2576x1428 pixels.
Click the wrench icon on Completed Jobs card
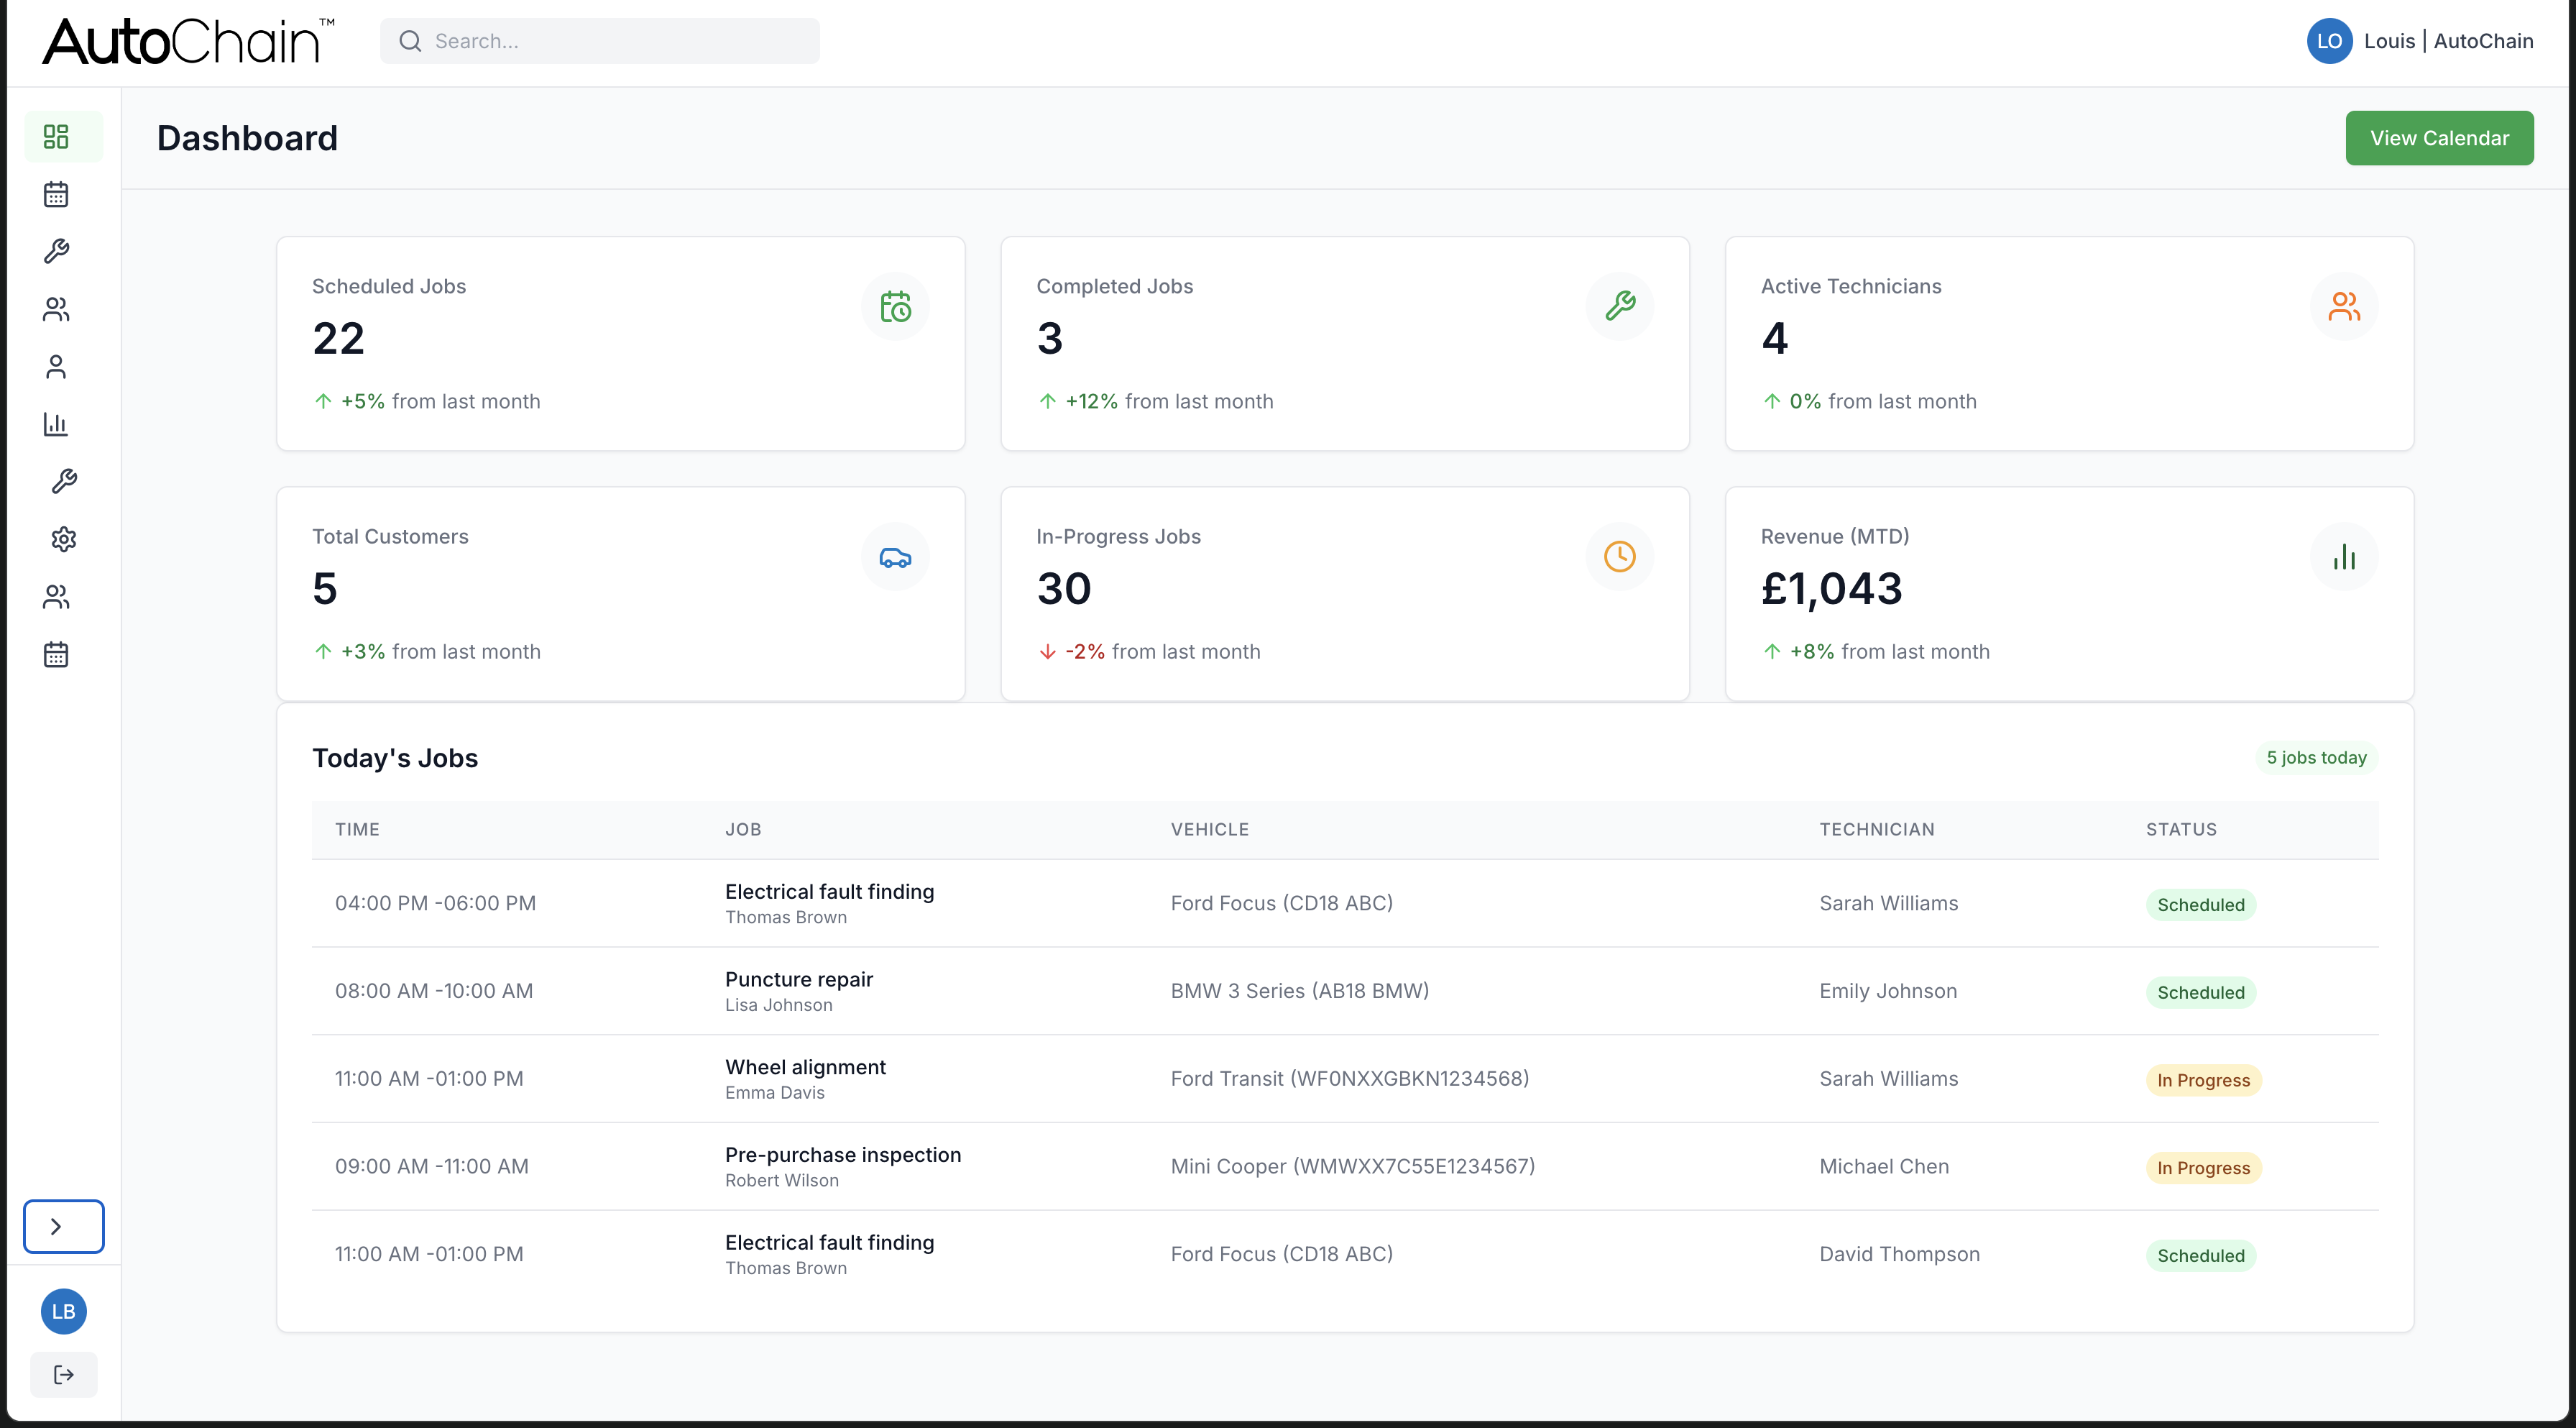pyautogui.click(x=1619, y=306)
